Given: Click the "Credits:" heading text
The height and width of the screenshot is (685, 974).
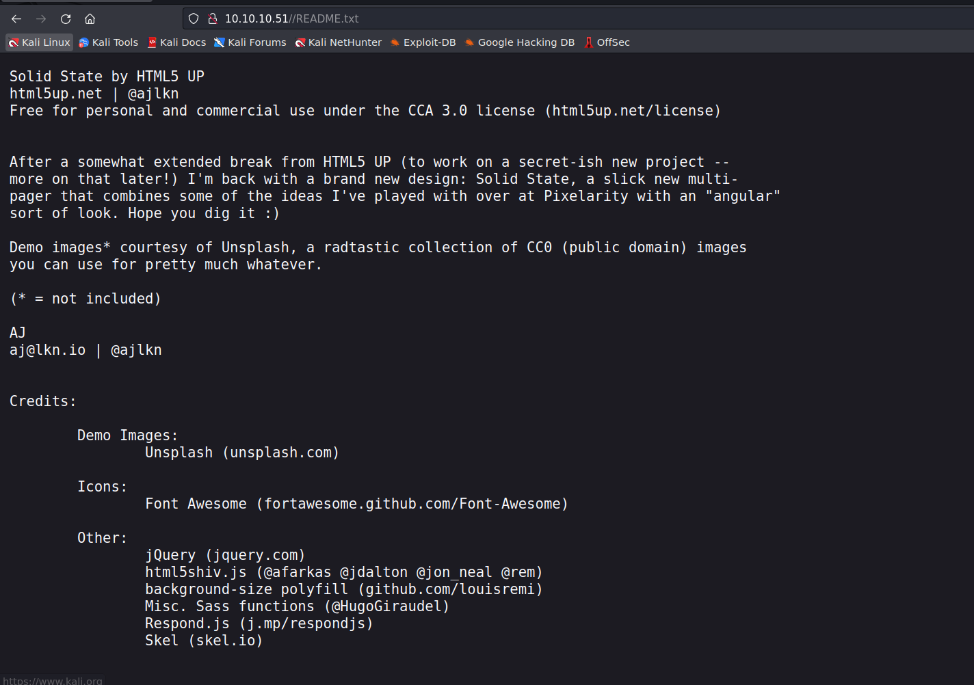Looking at the screenshot, I should click(43, 401).
